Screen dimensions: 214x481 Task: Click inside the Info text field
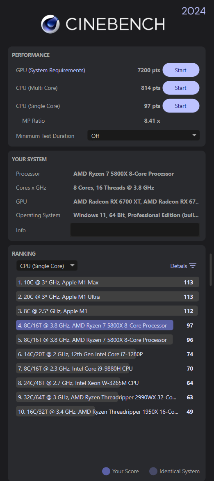(x=135, y=230)
